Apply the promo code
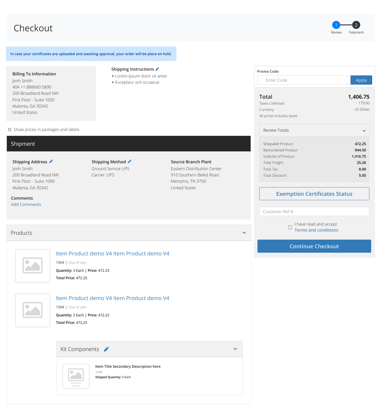The width and height of the screenshot is (381, 413). pos(361,80)
